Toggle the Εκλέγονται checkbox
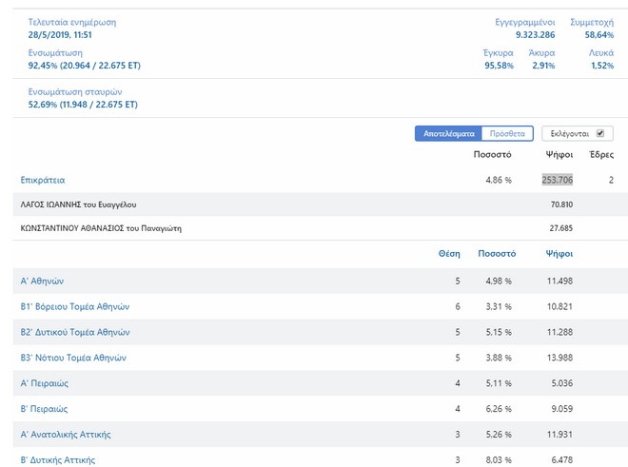628x467 pixels. tap(599, 134)
